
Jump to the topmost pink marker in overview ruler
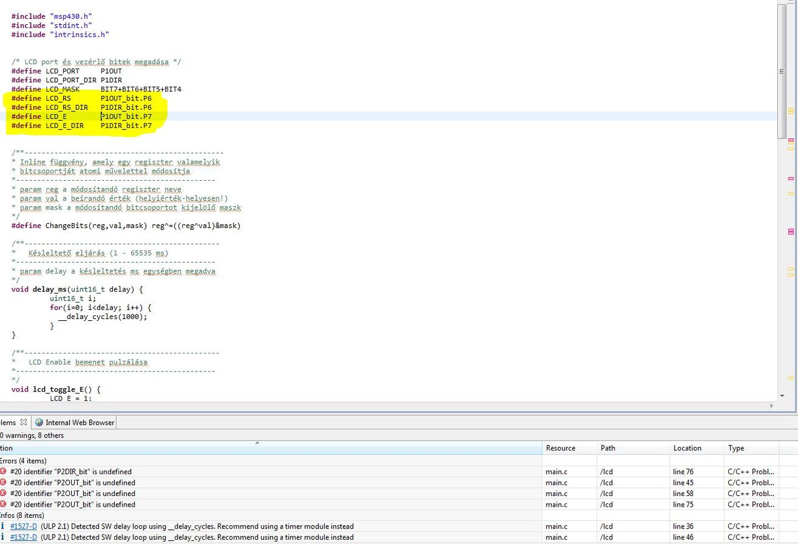pyautogui.click(x=791, y=140)
